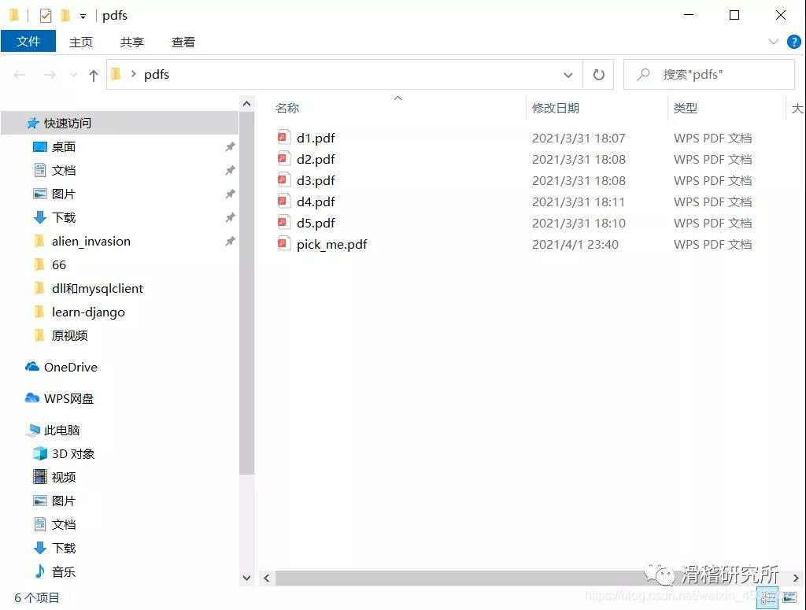Image resolution: width=806 pixels, height=610 pixels.
Task: Open 快速访问 in the navigation pane
Action: tap(68, 124)
